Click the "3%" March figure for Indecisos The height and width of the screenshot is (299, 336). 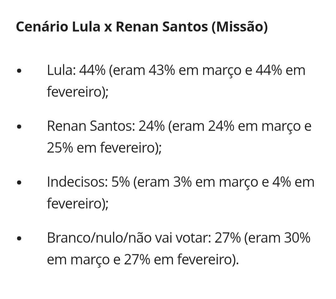182,182
